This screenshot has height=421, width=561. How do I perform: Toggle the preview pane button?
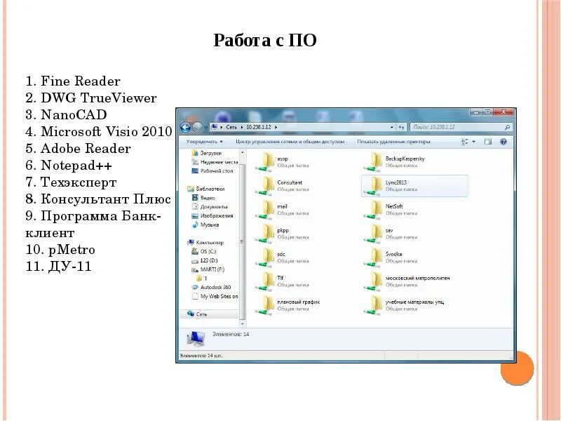coord(487,142)
